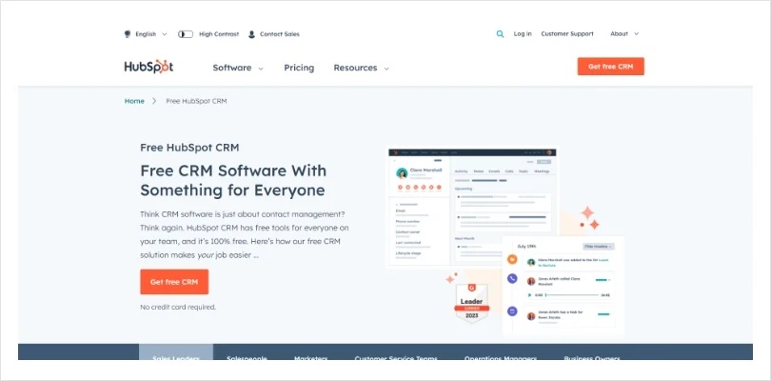Click the HubSpot logo
The width and height of the screenshot is (771, 381).
coord(148,67)
